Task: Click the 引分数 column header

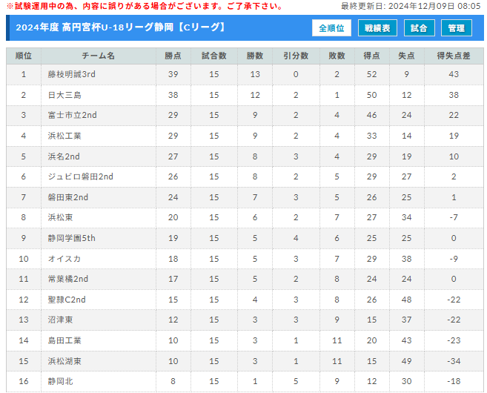Action: click(x=296, y=56)
